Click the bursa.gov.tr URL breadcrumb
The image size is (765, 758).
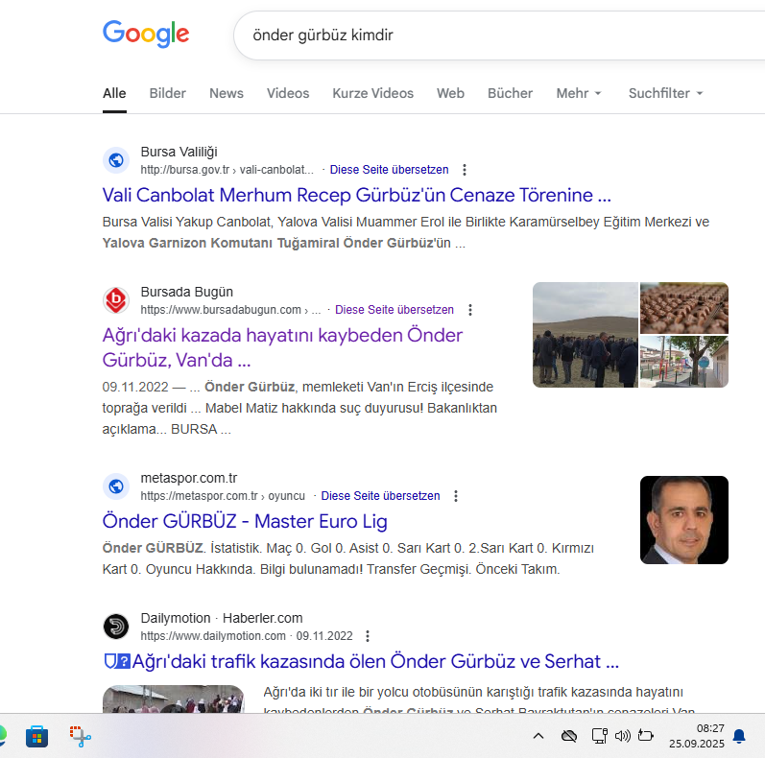pyautogui.click(x=227, y=170)
